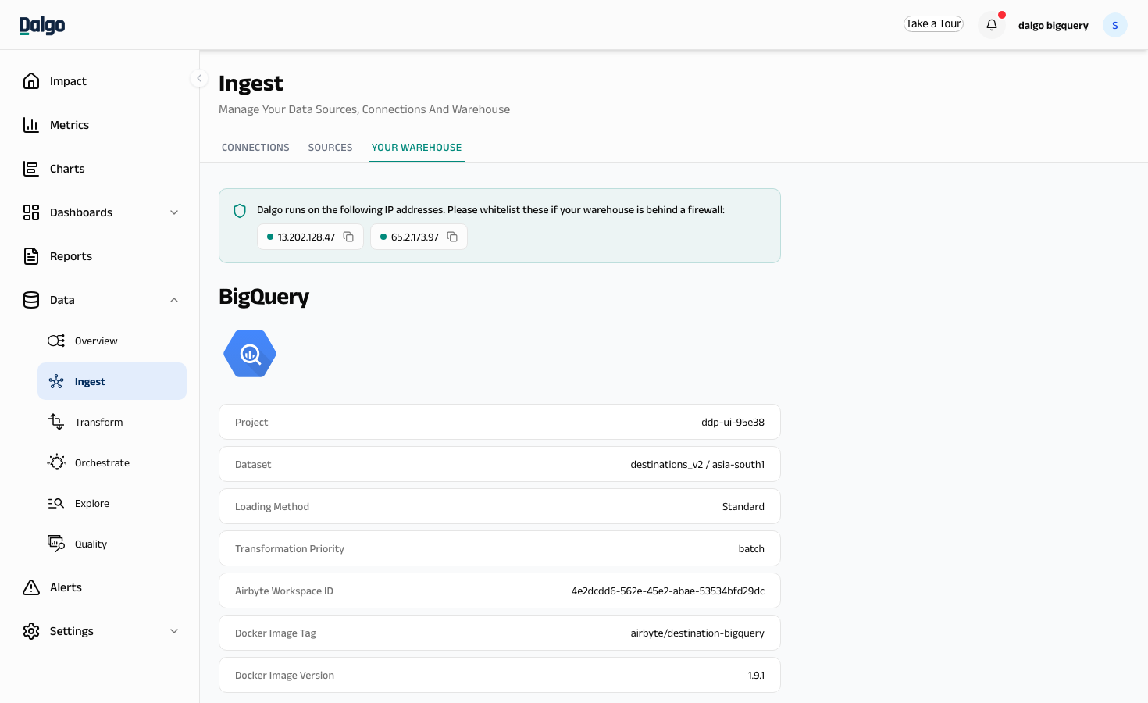This screenshot has width=1148, height=703.
Task: Select Ingest in the sidebar
Action: (x=112, y=381)
